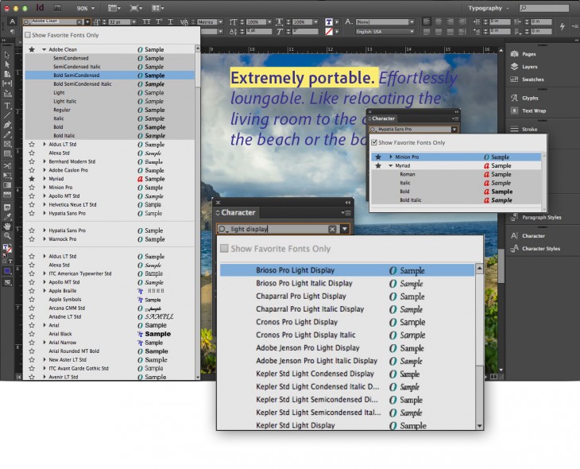This screenshot has height=469, width=580.
Task: Collapse the Adobe Clean font family
Action: 44,49
